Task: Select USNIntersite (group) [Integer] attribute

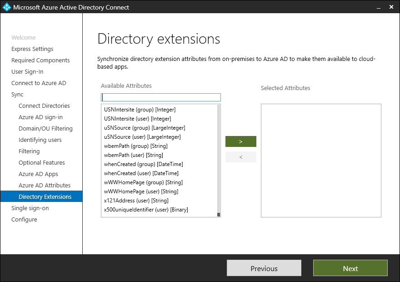Action: (140, 110)
